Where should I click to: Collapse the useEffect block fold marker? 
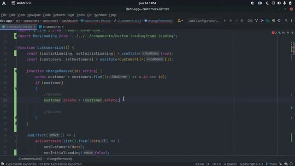[x=17, y=135]
